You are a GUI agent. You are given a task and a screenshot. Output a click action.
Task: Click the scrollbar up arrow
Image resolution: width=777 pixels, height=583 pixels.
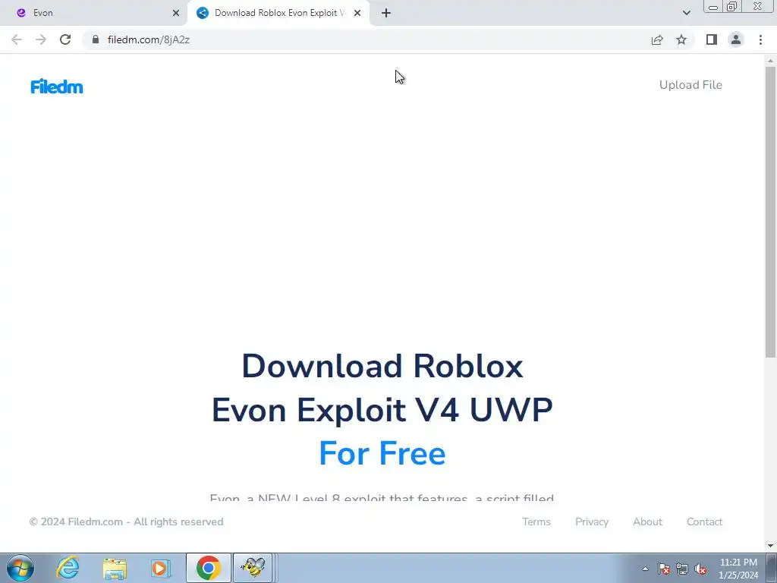(770, 61)
